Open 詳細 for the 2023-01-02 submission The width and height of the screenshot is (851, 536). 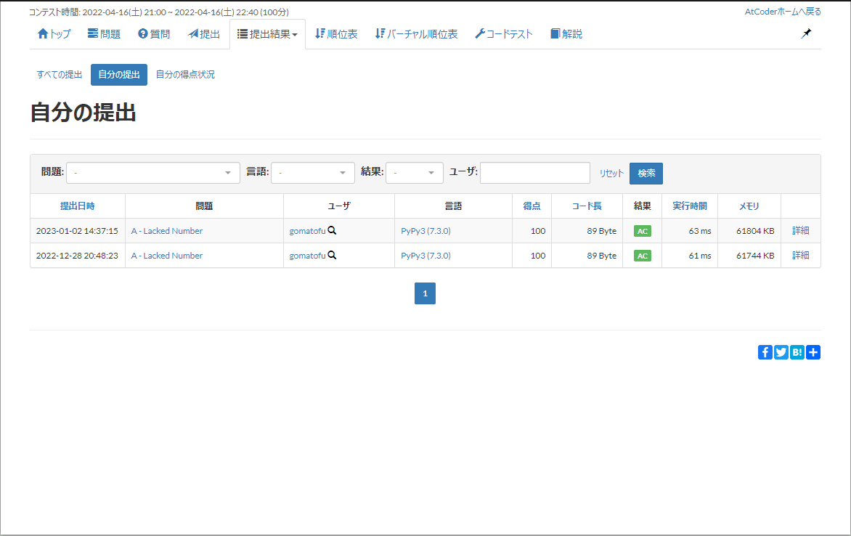pos(800,230)
